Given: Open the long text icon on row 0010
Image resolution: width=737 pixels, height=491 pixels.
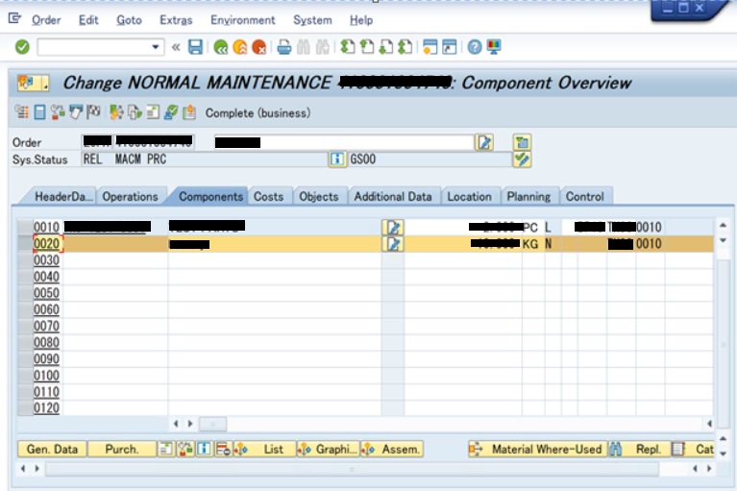Looking at the screenshot, I should click(x=393, y=228).
